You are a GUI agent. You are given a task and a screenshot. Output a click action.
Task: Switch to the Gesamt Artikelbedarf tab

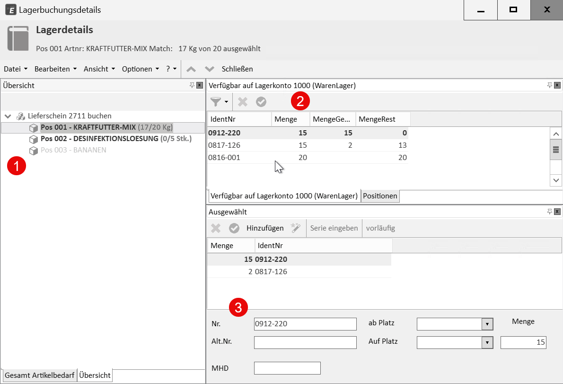coord(39,375)
